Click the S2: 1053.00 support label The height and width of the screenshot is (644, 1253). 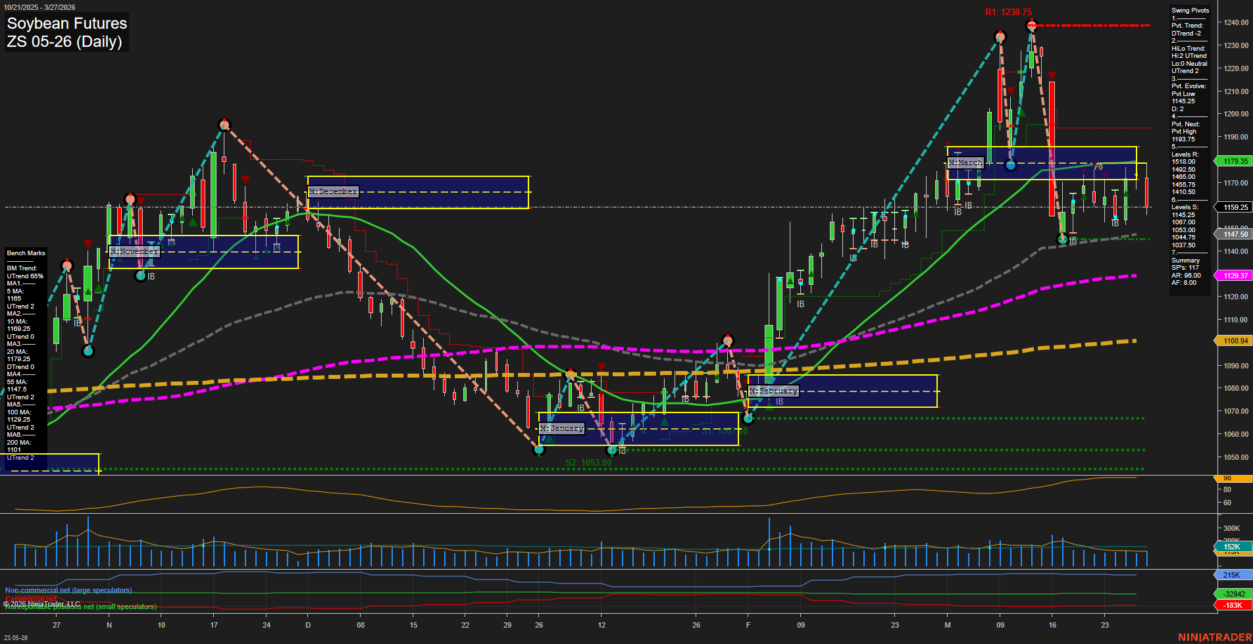click(x=588, y=462)
